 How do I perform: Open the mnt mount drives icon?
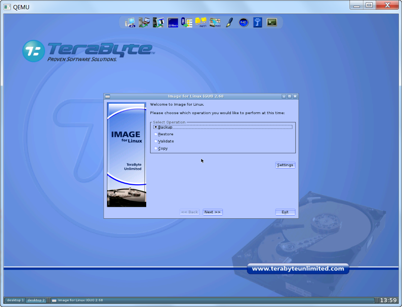pyautogui.click(x=215, y=22)
